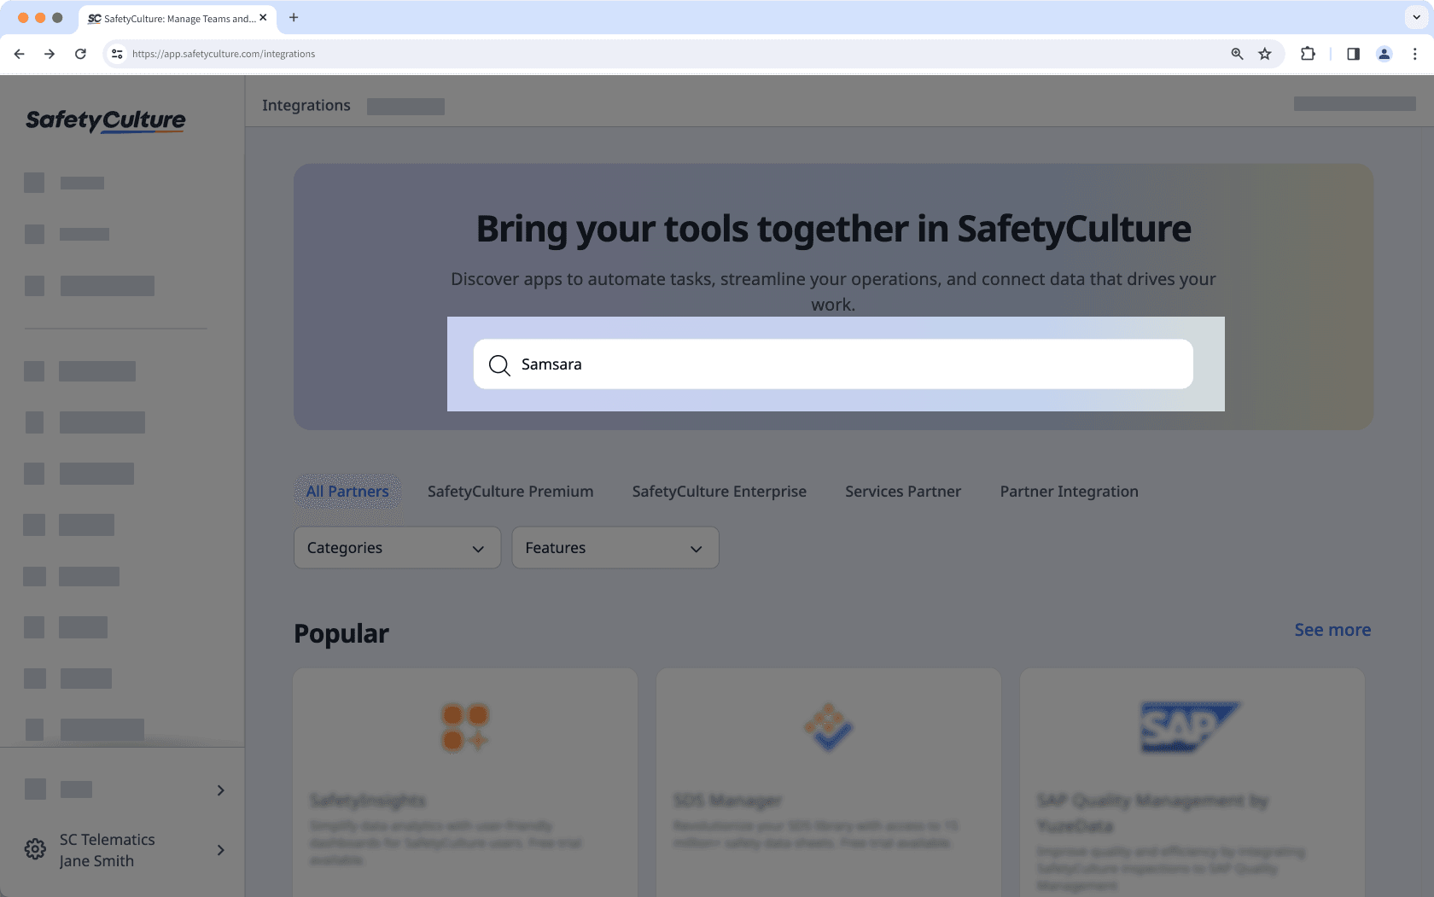Click the See more link
The width and height of the screenshot is (1434, 897).
pyautogui.click(x=1332, y=630)
